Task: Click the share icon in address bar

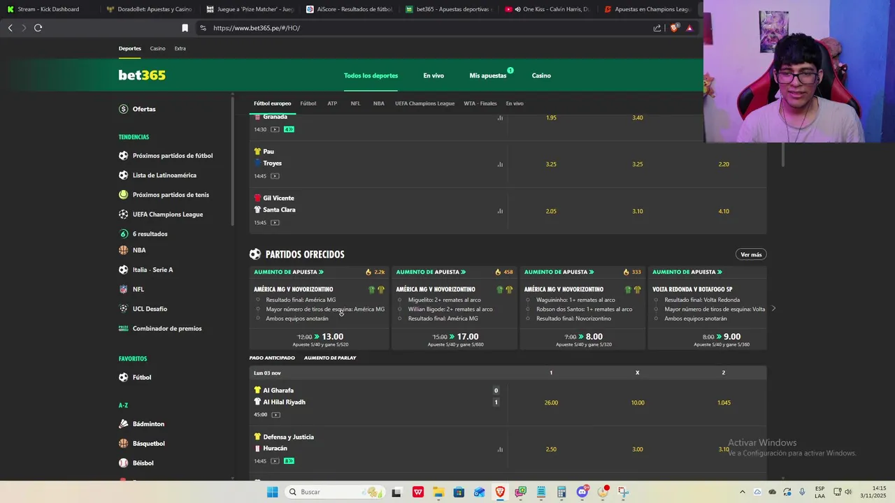Action: click(x=657, y=28)
